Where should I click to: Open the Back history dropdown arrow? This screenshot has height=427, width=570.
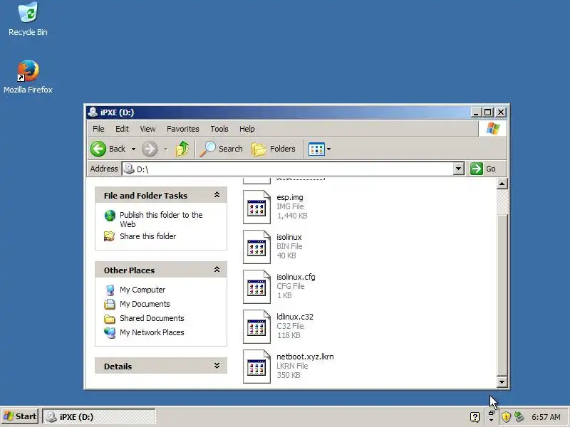coord(133,149)
